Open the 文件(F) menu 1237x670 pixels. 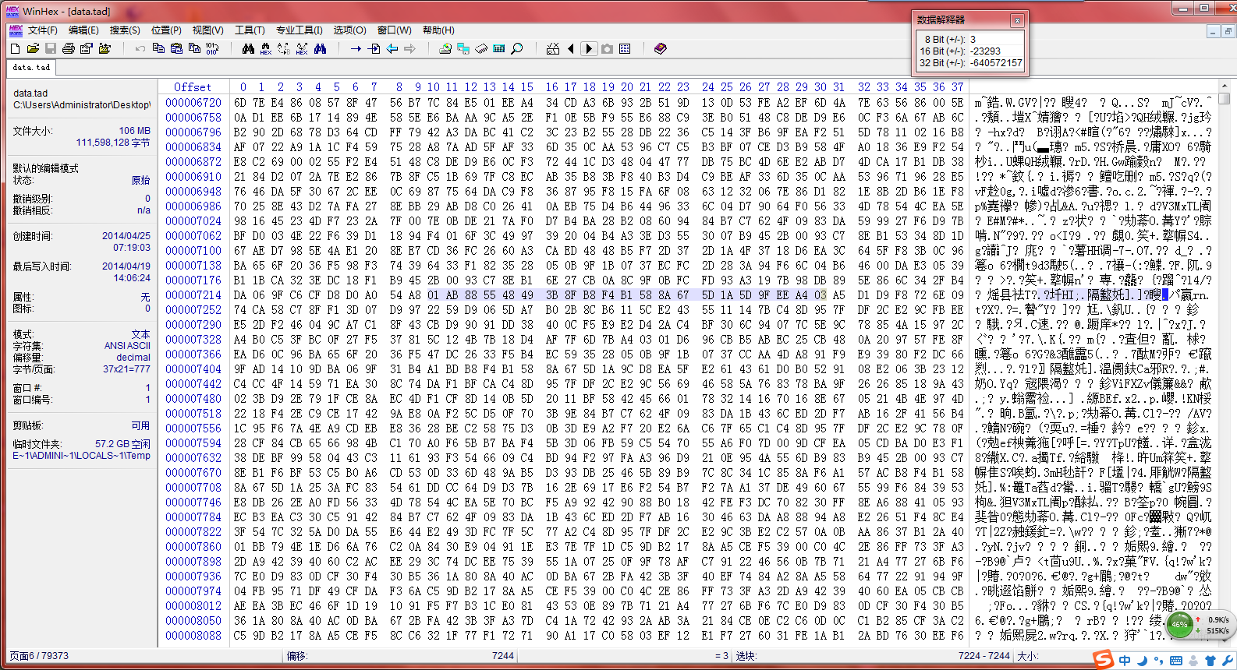point(43,30)
